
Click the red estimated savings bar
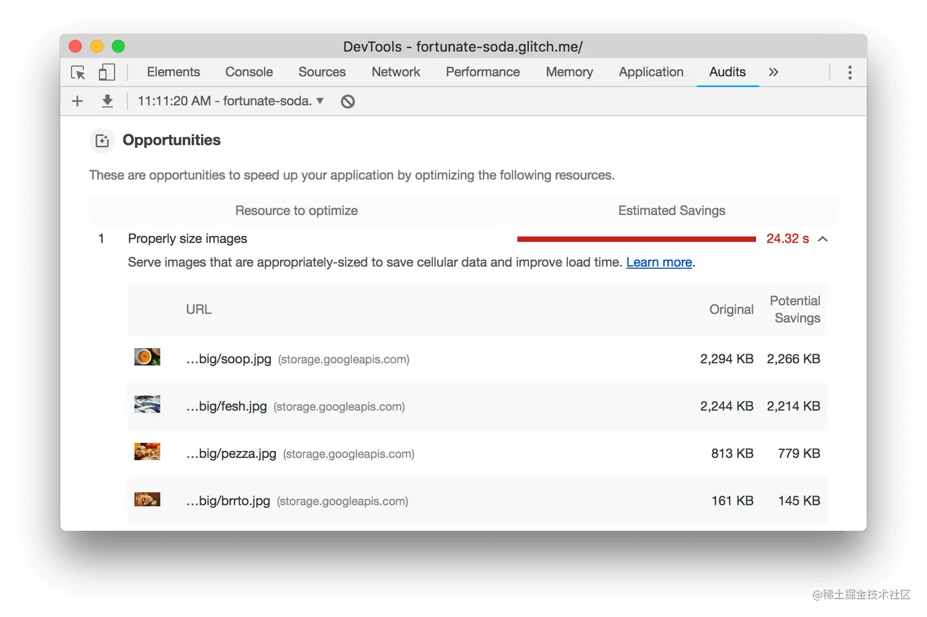[x=636, y=239]
